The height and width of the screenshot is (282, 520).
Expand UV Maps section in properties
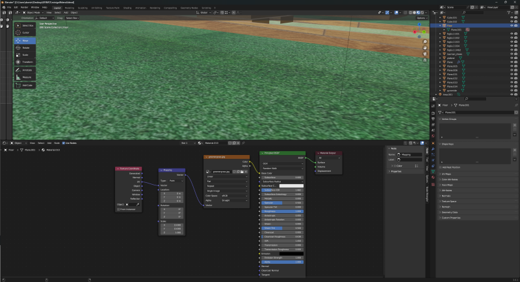[x=447, y=174]
